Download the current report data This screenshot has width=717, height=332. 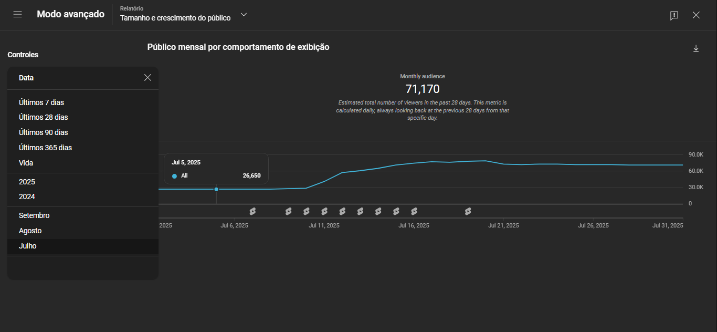(696, 48)
